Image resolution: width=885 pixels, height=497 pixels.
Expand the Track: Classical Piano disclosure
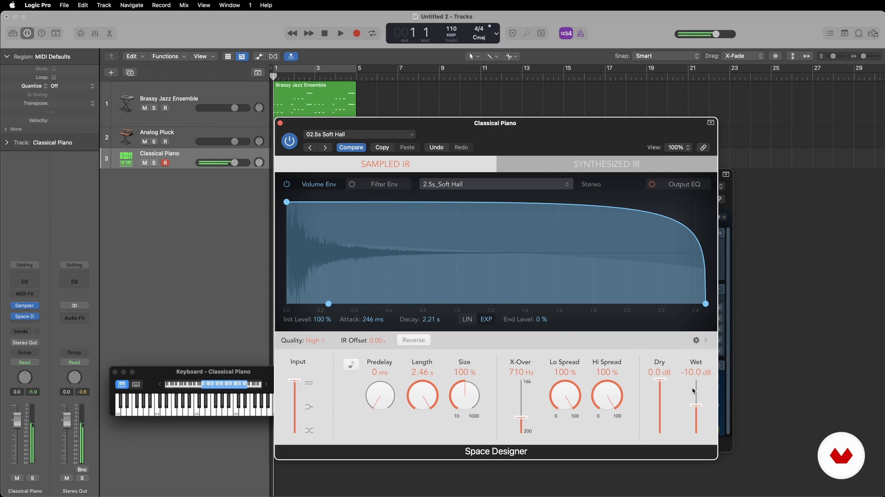coord(6,143)
